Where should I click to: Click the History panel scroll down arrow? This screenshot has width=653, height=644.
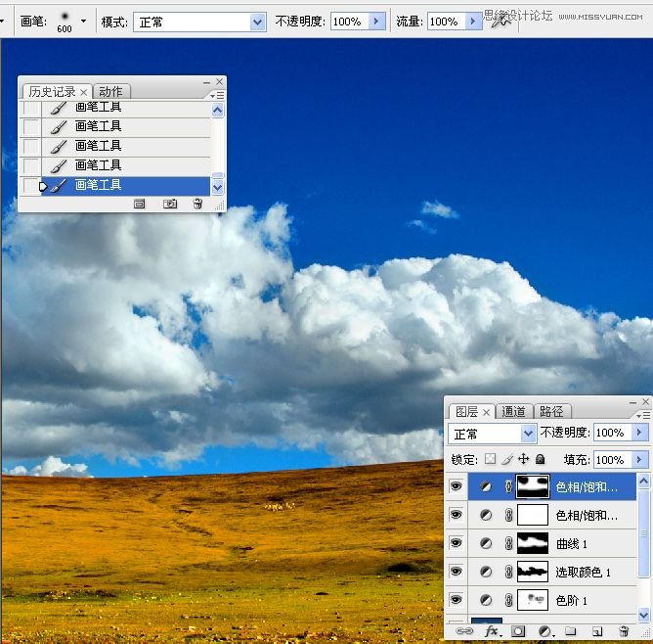tap(217, 188)
